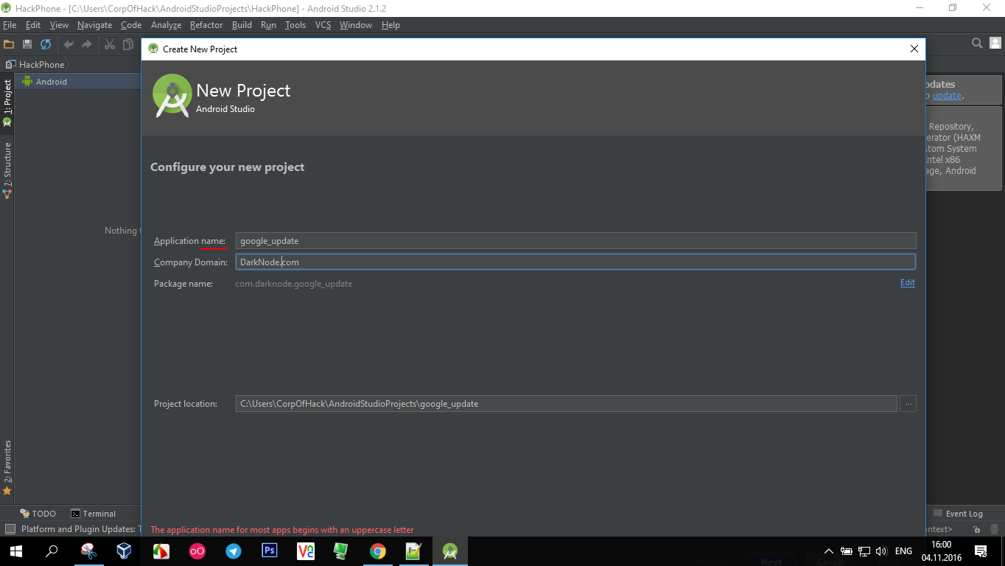Viewport: 1005px width, 566px height.
Task: Click into the Application name field
Action: [x=575, y=241]
